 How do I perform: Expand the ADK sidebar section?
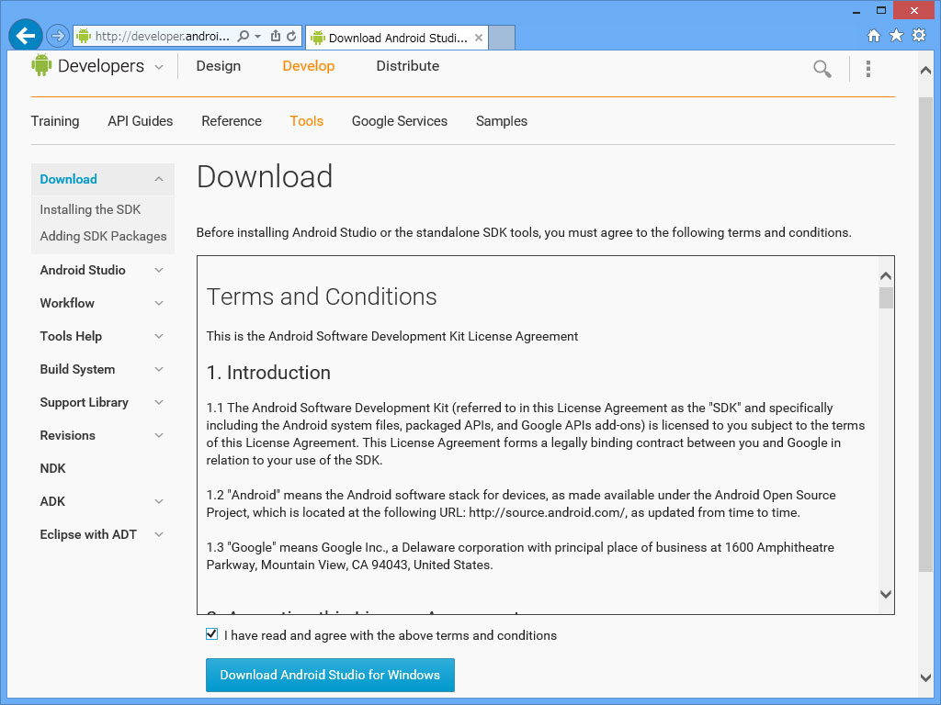pyautogui.click(x=159, y=501)
